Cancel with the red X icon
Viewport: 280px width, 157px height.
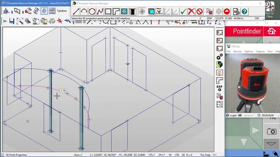[191, 12]
